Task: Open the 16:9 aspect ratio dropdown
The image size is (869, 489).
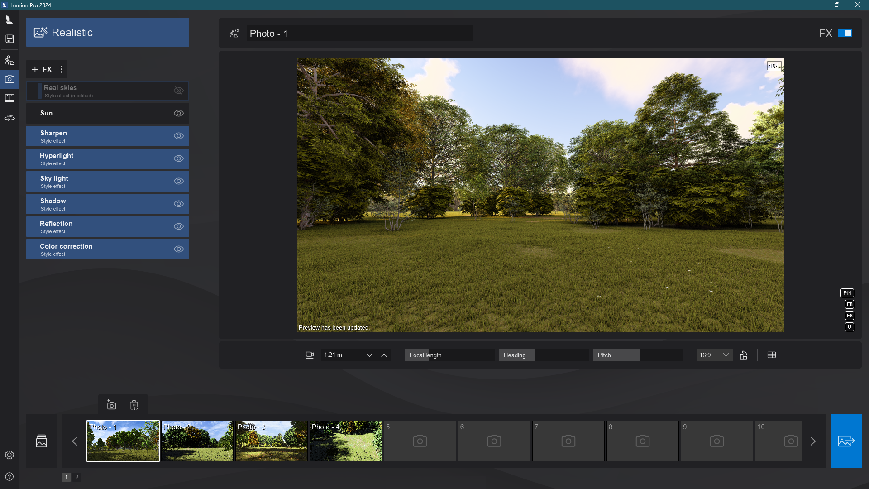Action: [715, 355]
